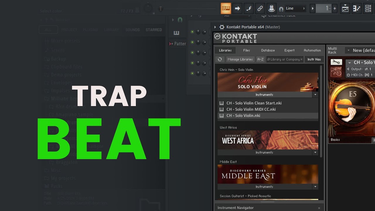Click the wrench edit icon in instrument header
The width and height of the screenshot is (375, 211).
(x=336, y=62)
